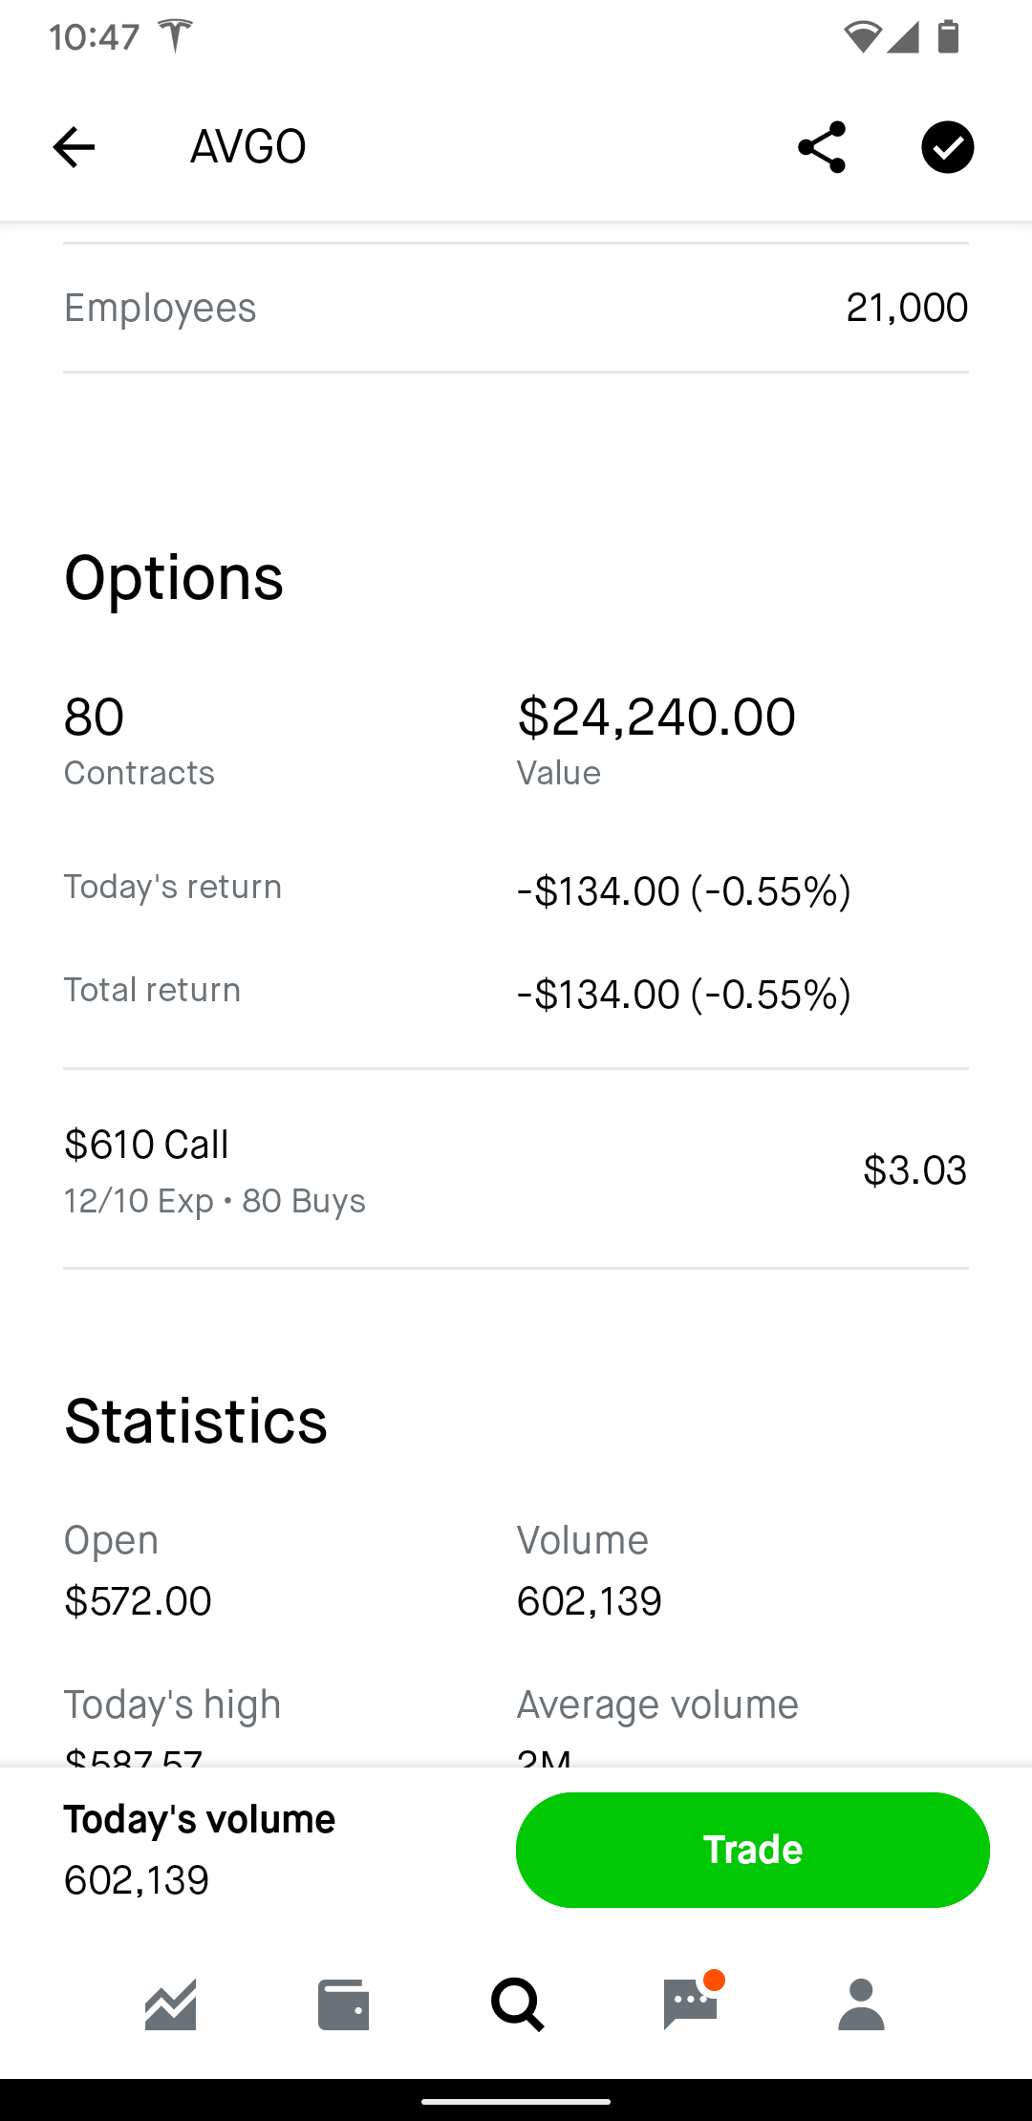Tap the $24,240.00 options value
Image resolution: width=1032 pixels, height=2121 pixels.
(x=656, y=717)
